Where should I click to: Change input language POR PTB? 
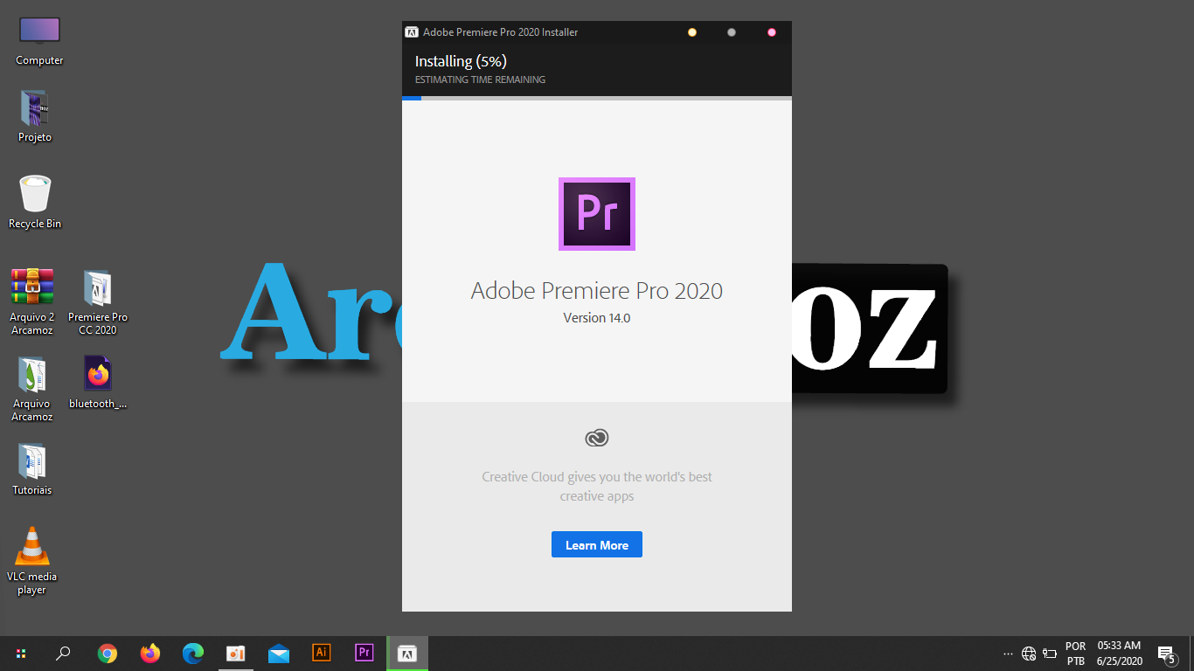1076,654
